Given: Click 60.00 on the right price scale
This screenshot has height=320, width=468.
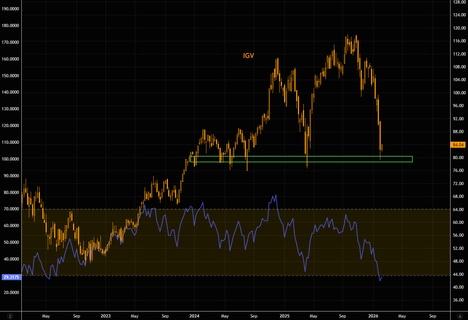Looking at the screenshot, I should click(458, 222).
